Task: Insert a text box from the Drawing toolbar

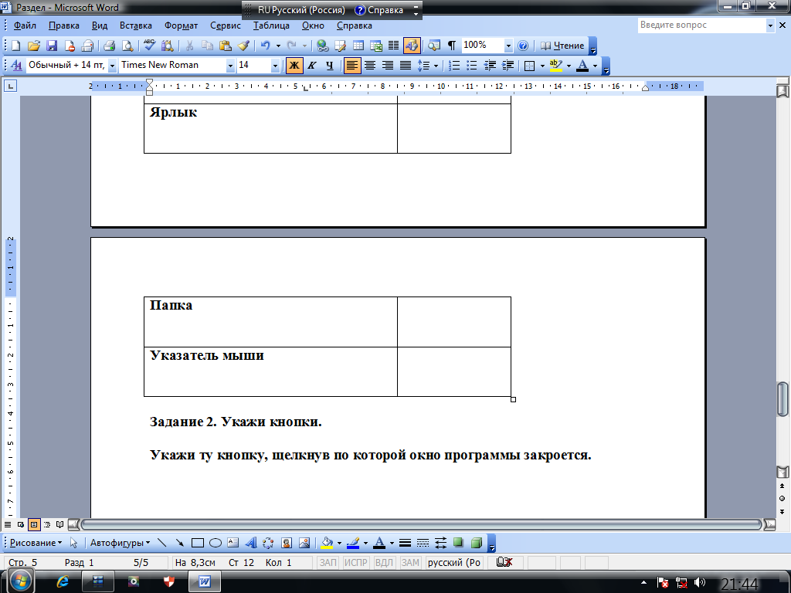Action: pos(233,543)
